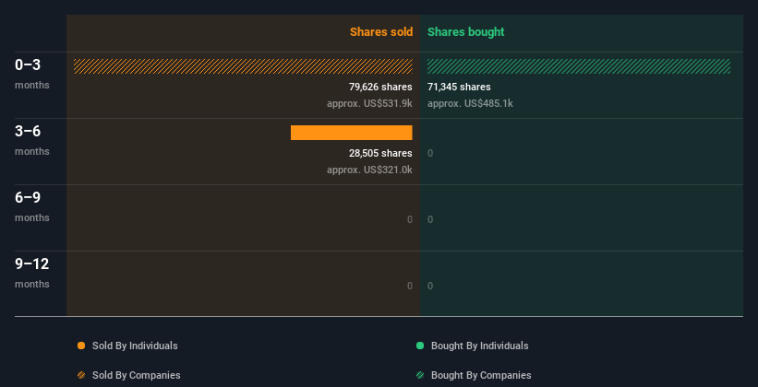Click the 6–9 months row label
Screen dimensions: 758x387
coord(32,206)
